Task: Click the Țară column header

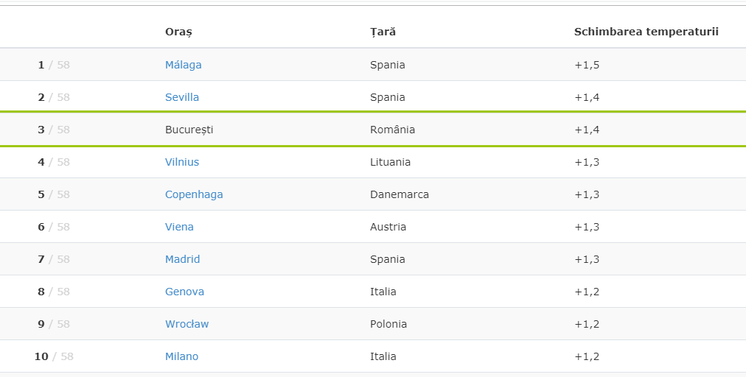Action: pos(383,32)
